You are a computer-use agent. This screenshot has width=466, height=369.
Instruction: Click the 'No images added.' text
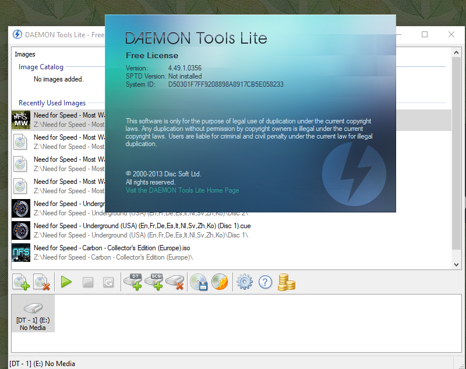59,79
